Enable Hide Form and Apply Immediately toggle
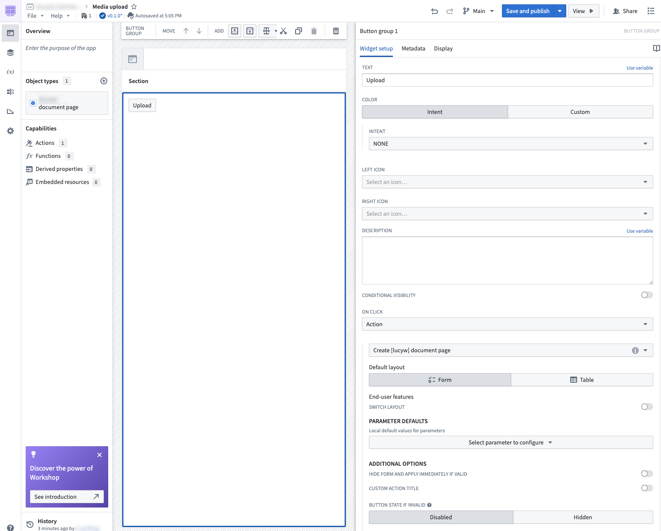This screenshot has width=661, height=531. pos(647,474)
